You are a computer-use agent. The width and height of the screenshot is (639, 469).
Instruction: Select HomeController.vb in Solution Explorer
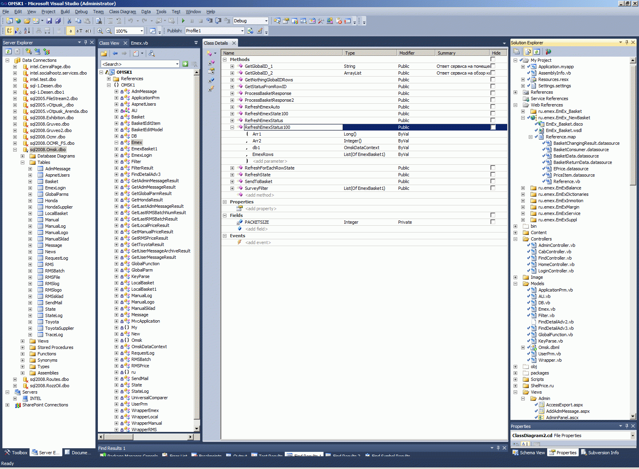[556, 264]
